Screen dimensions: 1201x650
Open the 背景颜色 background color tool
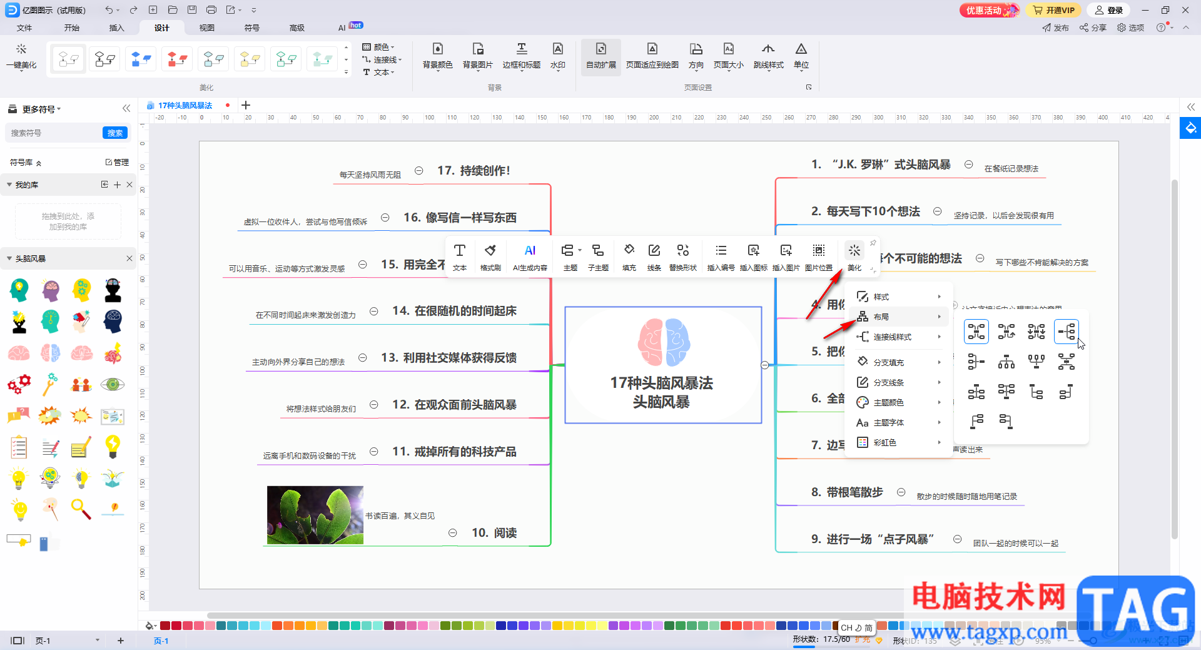tap(437, 56)
